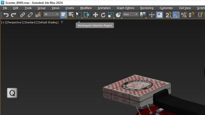Image resolution: width=205 pixels, height=115 pixels.
Task: Click Rectangular Selection Region tool
Action: (x=79, y=15)
